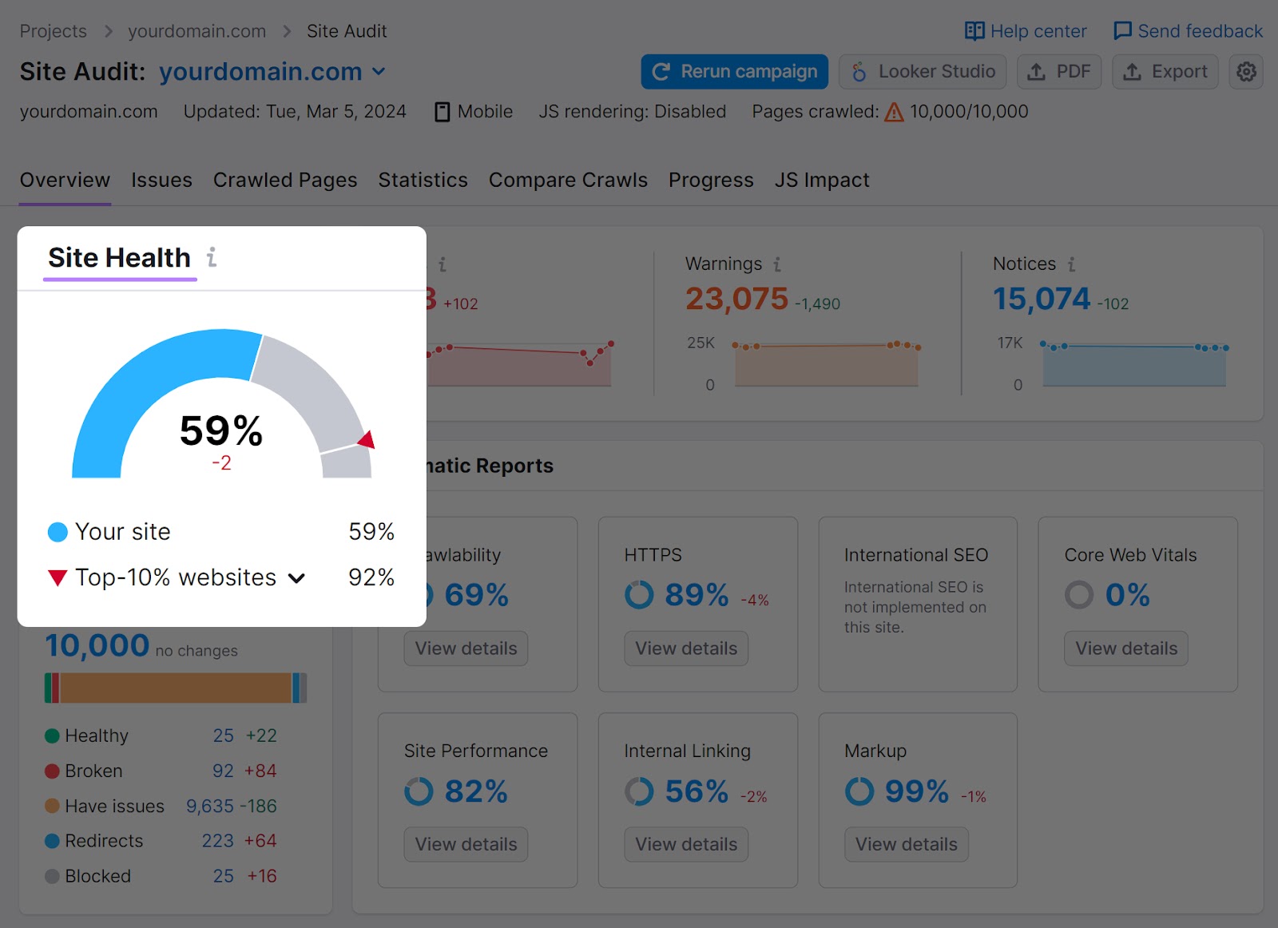Open the settings gear icon
Screen dimensions: 1278x928
[1245, 71]
